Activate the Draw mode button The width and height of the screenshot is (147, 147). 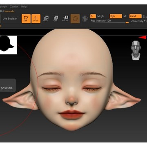[x=36, y=19]
